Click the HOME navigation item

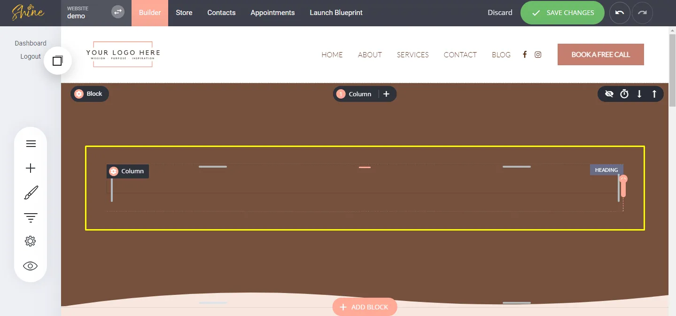click(332, 54)
